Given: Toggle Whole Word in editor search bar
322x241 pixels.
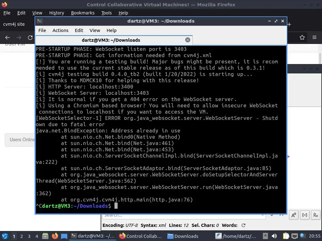Looking at the screenshot, I should coord(304,215).
